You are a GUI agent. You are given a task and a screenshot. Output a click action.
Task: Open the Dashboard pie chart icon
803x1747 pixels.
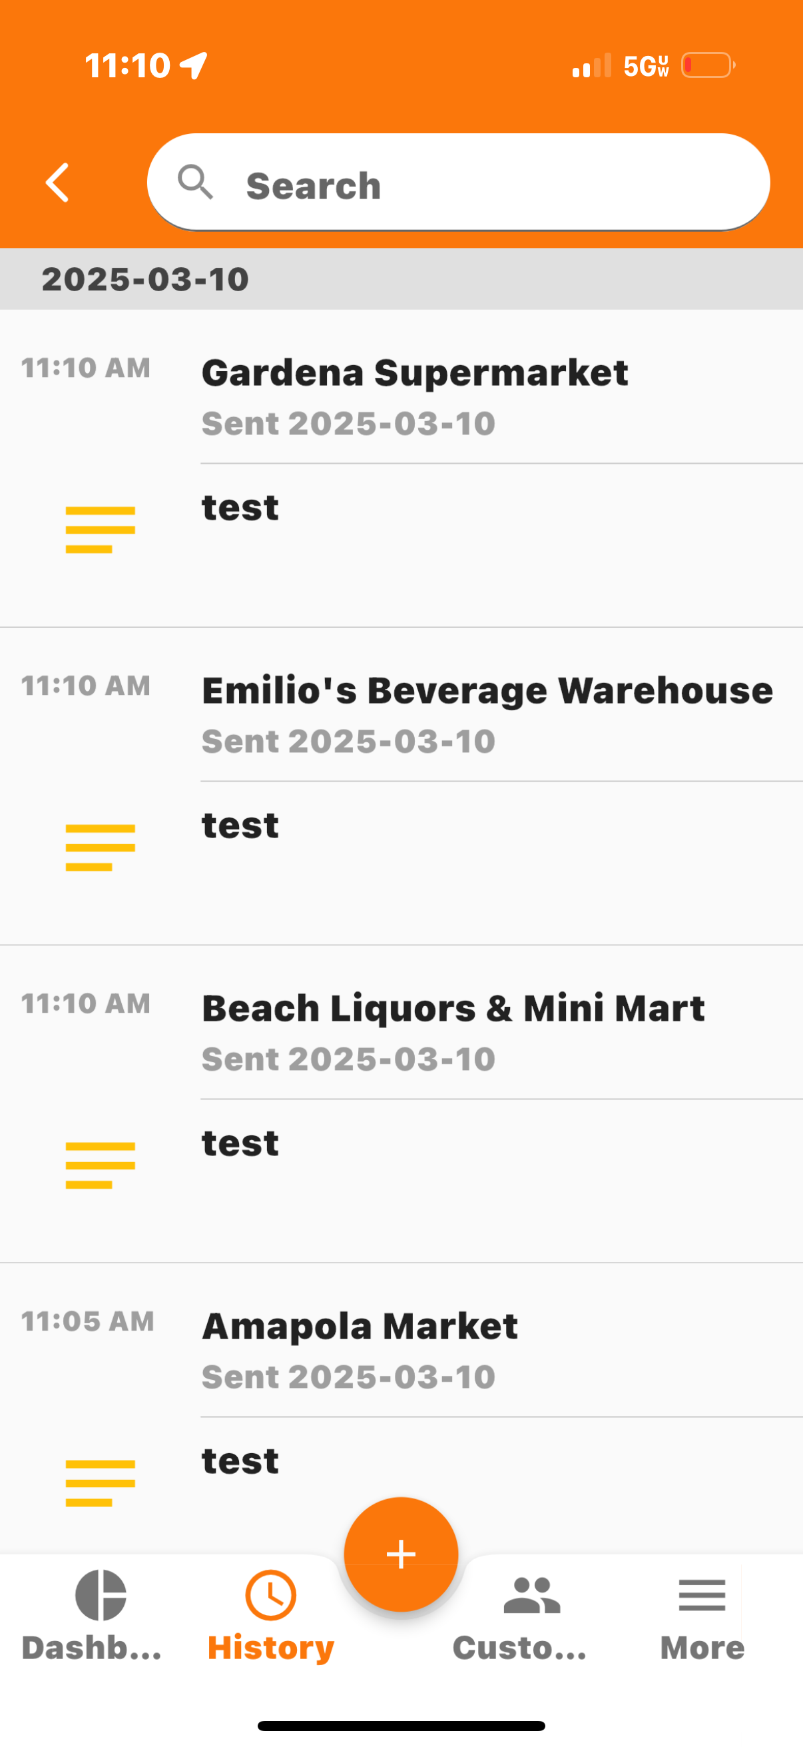click(101, 1595)
